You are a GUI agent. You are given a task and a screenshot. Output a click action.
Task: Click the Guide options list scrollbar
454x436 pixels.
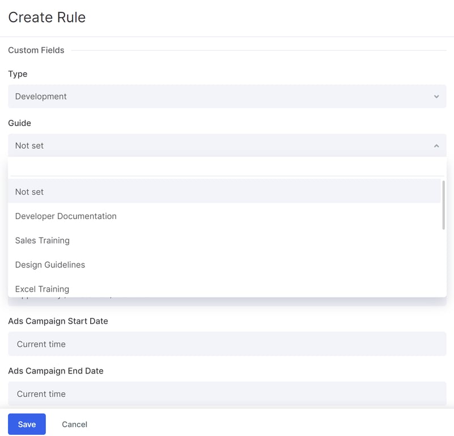443,206
